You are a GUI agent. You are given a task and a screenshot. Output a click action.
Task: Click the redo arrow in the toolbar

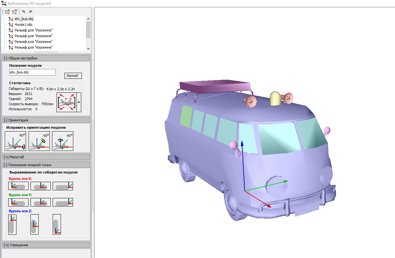point(31,12)
